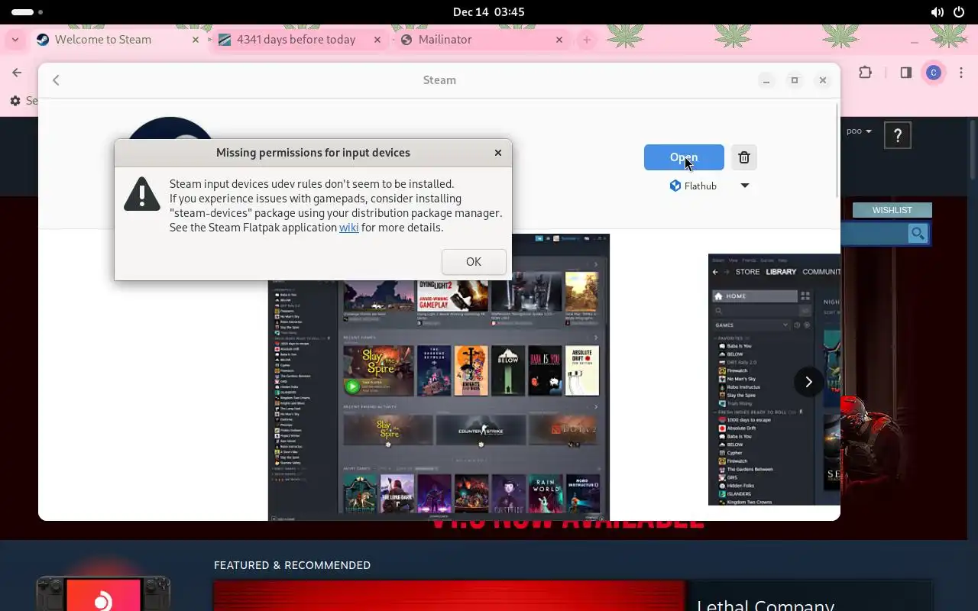The height and width of the screenshot is (611, 978).
Task: Click the FEATURED & RECOMMENDED heading
Action: pyautogui.click(x=292, y=565)
